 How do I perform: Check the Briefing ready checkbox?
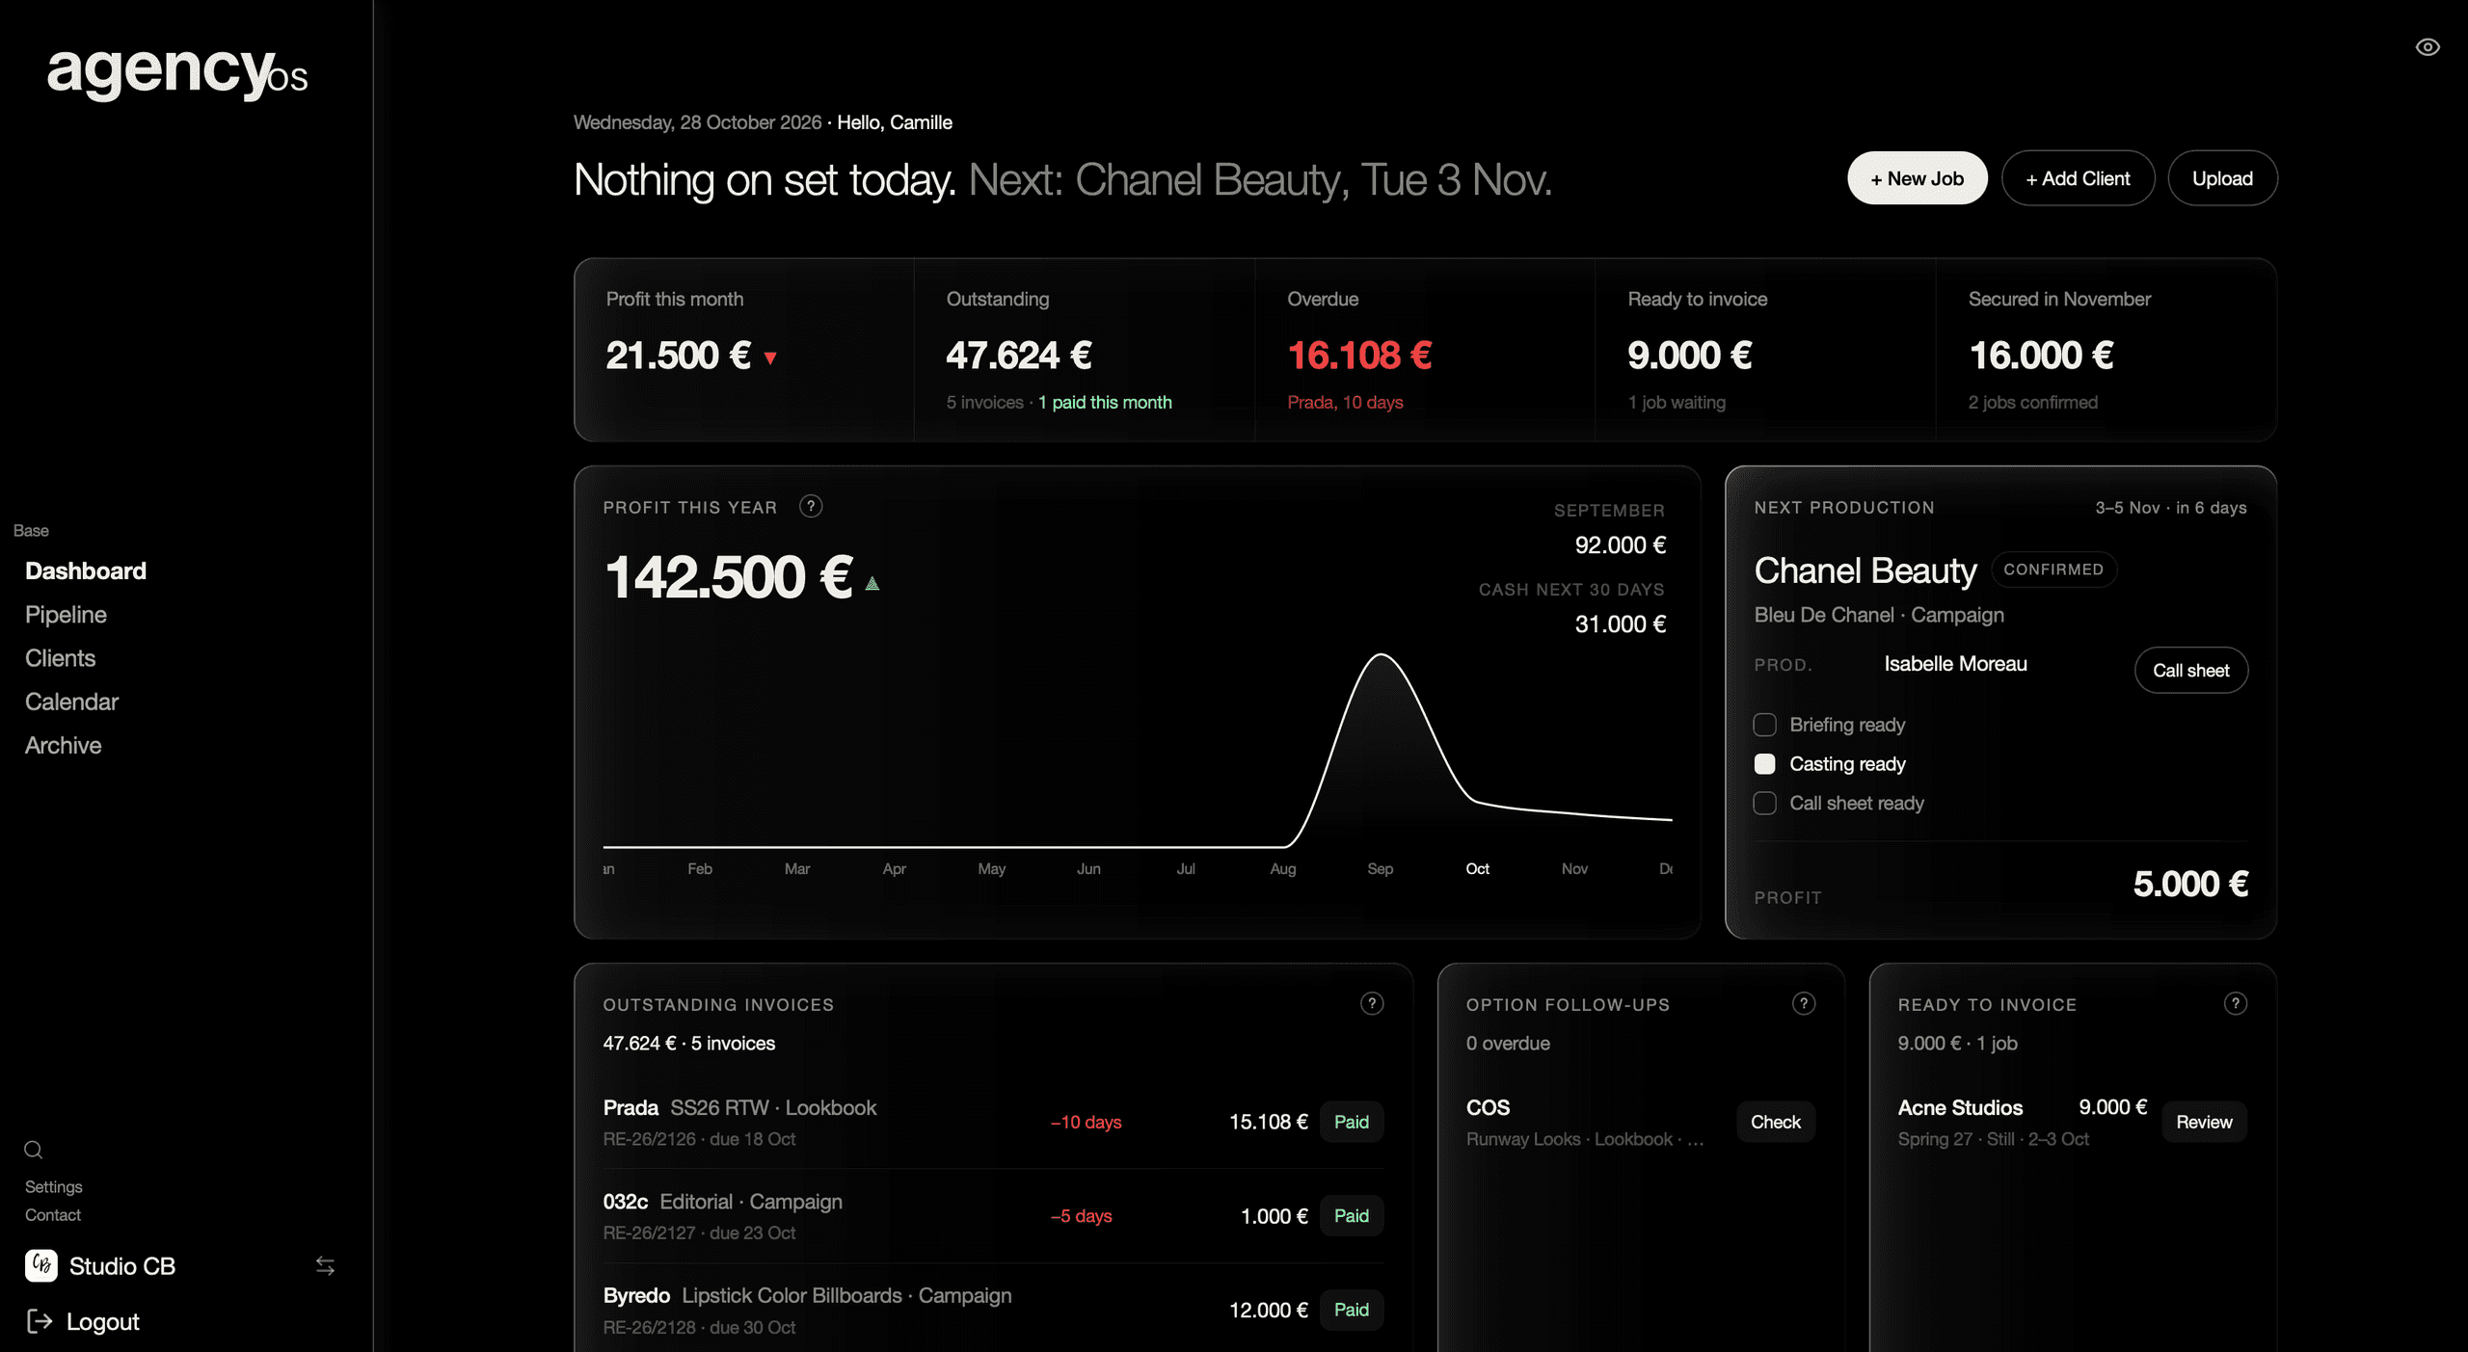pyautogui.click(x=1764, y=725)
